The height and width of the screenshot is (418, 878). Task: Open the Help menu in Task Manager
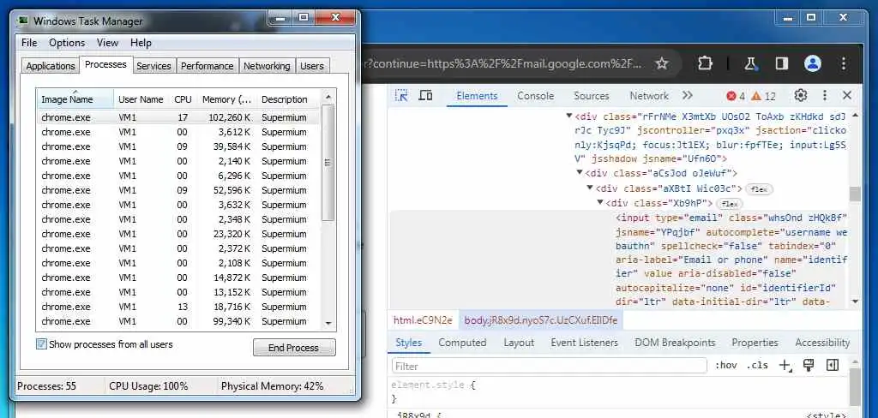pos(141,43)
